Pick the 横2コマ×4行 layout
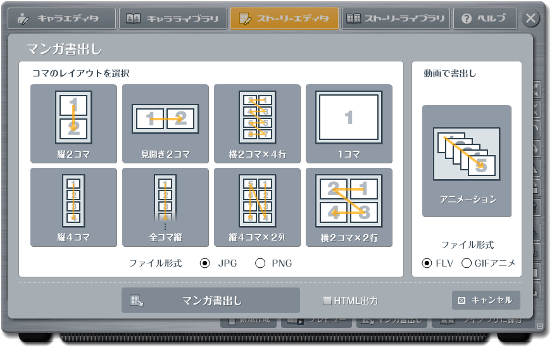Screen dimensions: 552x347 258,123
